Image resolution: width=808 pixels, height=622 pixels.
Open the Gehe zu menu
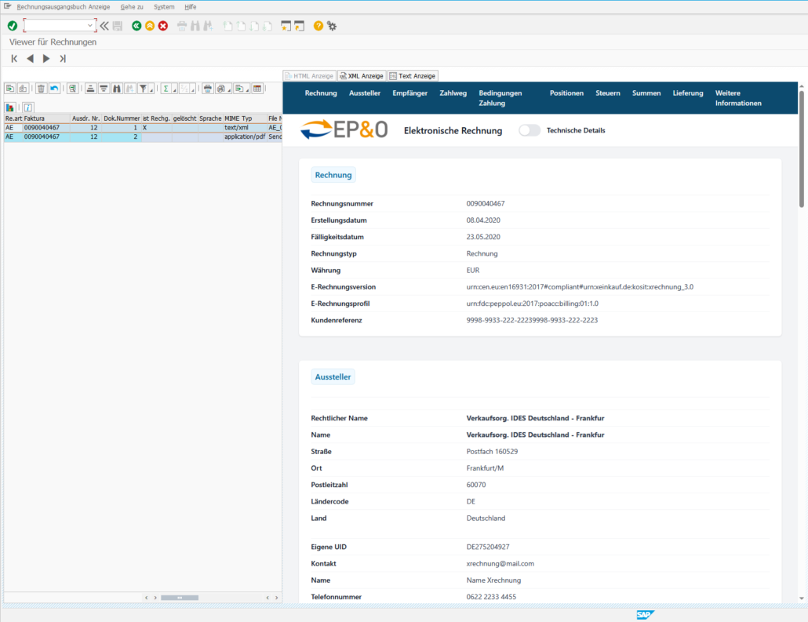click(x=132, y=7)
